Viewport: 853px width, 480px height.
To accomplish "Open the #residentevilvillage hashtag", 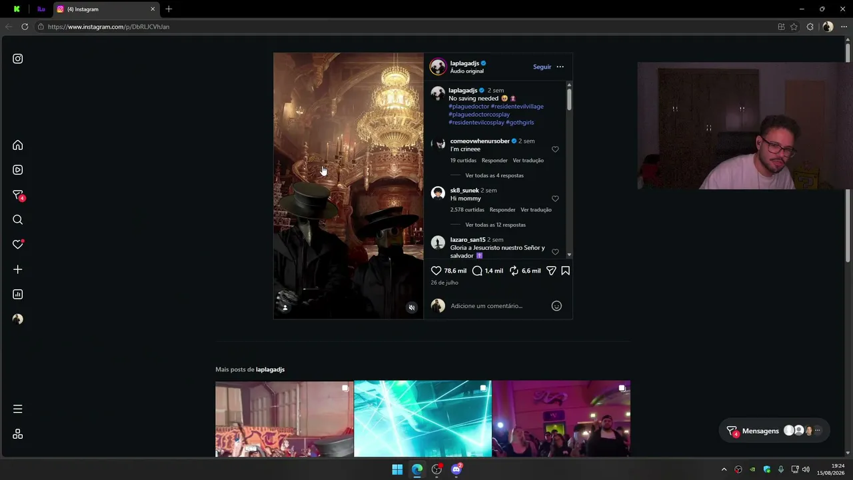I will pos(517,107).
